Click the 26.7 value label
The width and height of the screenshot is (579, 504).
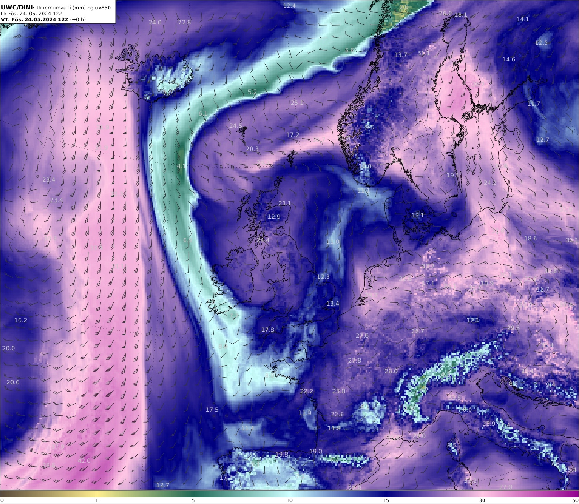[418, 331]
